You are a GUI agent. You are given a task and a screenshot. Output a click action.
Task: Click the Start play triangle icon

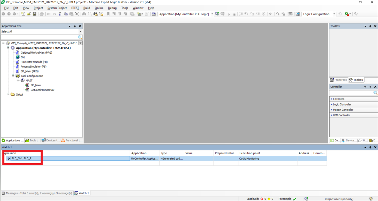click(x=229, y=14)
